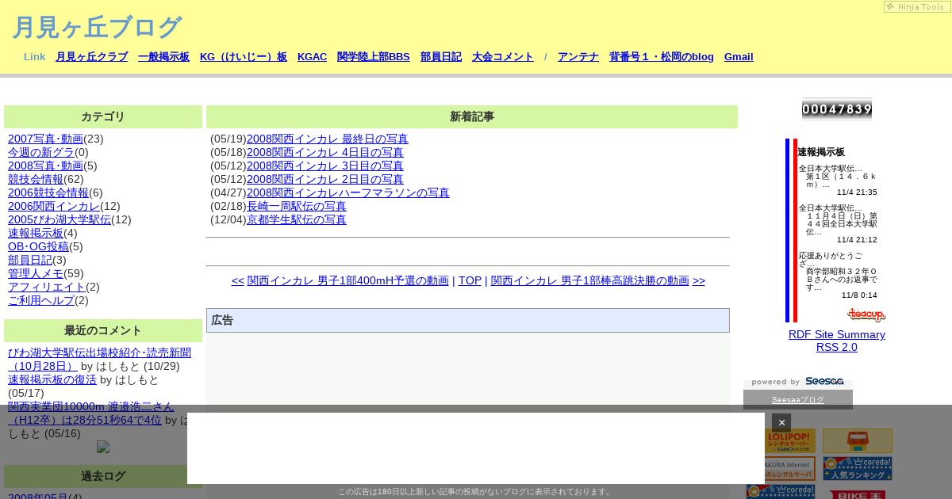Open the LOLIPOP rental server banner
The image size is (952, 499).
pos(781,440)
